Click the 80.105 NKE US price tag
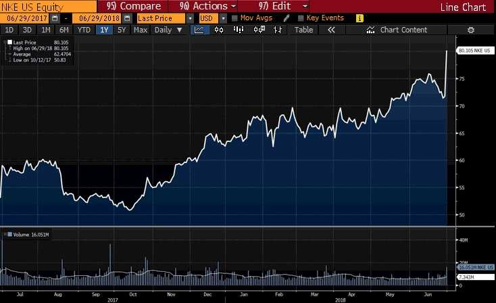 tap(475, 51)
